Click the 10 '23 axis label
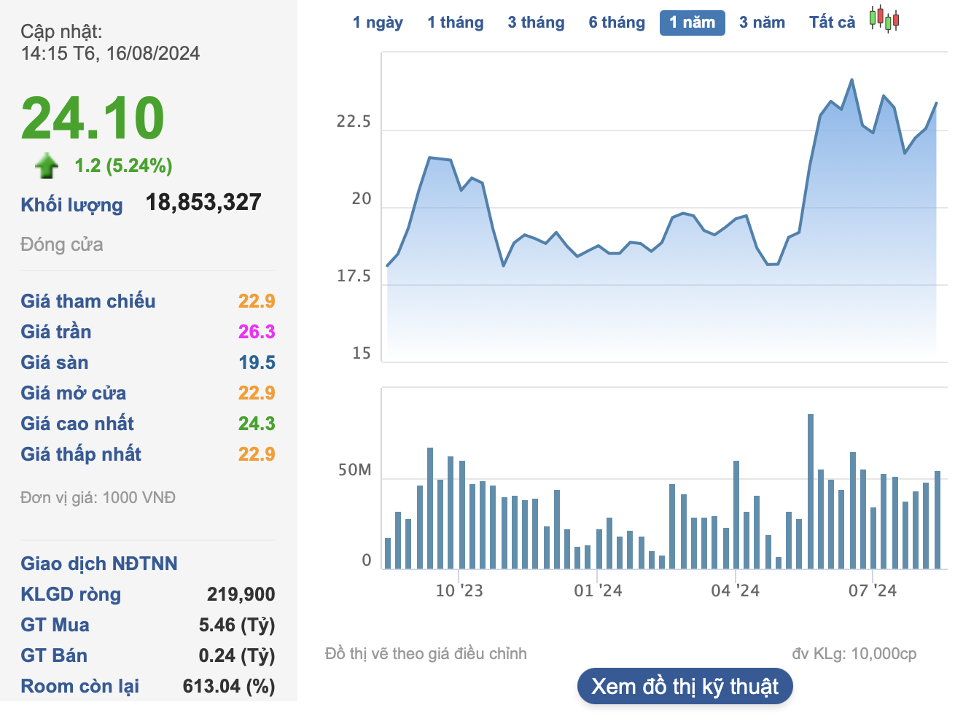 coord(459,591)
